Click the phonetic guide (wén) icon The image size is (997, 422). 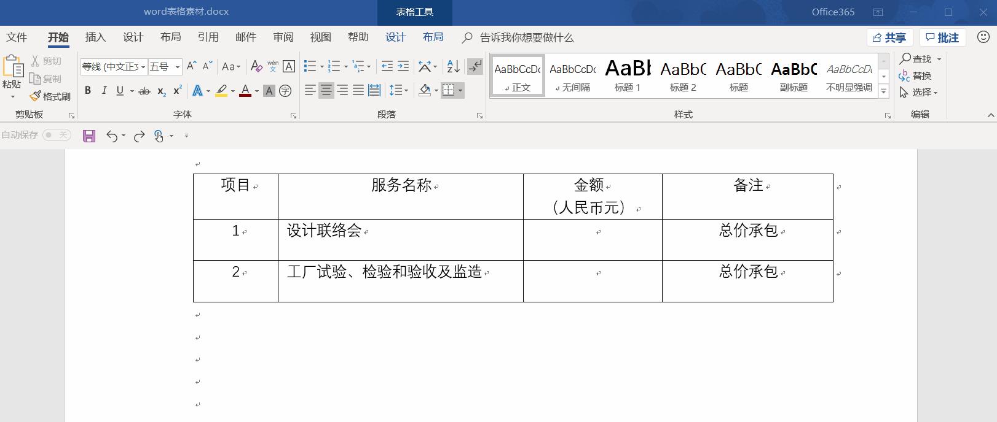(x=272, y=66)
